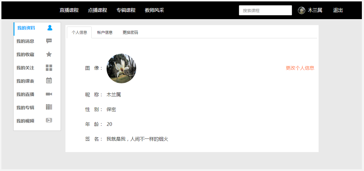
Task: Click the gender value 保密
Action: pyautogui.click(x=111, y=110)
